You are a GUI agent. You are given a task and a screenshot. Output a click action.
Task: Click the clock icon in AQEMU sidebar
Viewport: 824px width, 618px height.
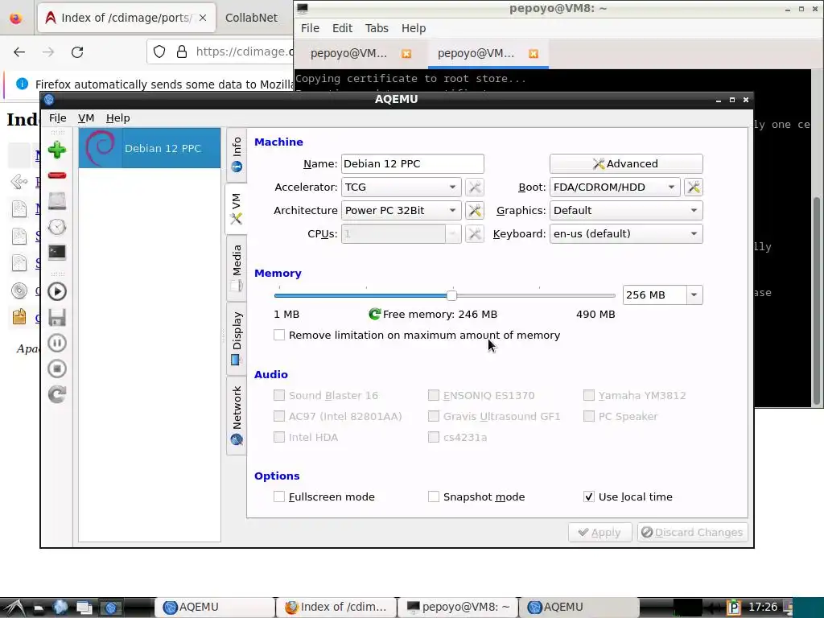[x=57, y=227]
